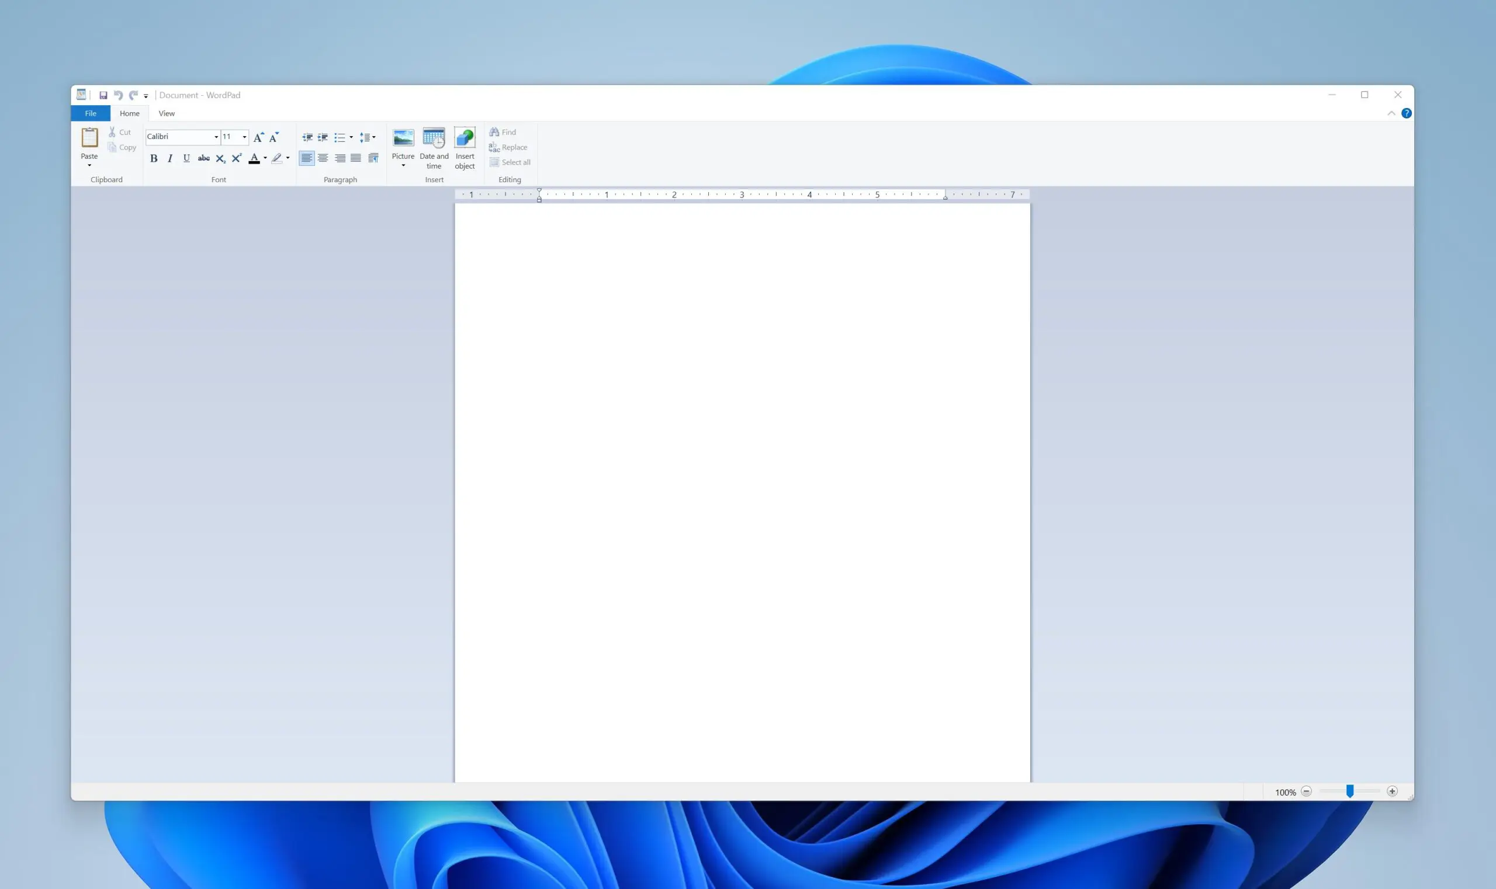Image resolution: width=1496 pixels, height=889 pixels.
Task: Click the Strikethrough icon
Action: click(203, 158)
